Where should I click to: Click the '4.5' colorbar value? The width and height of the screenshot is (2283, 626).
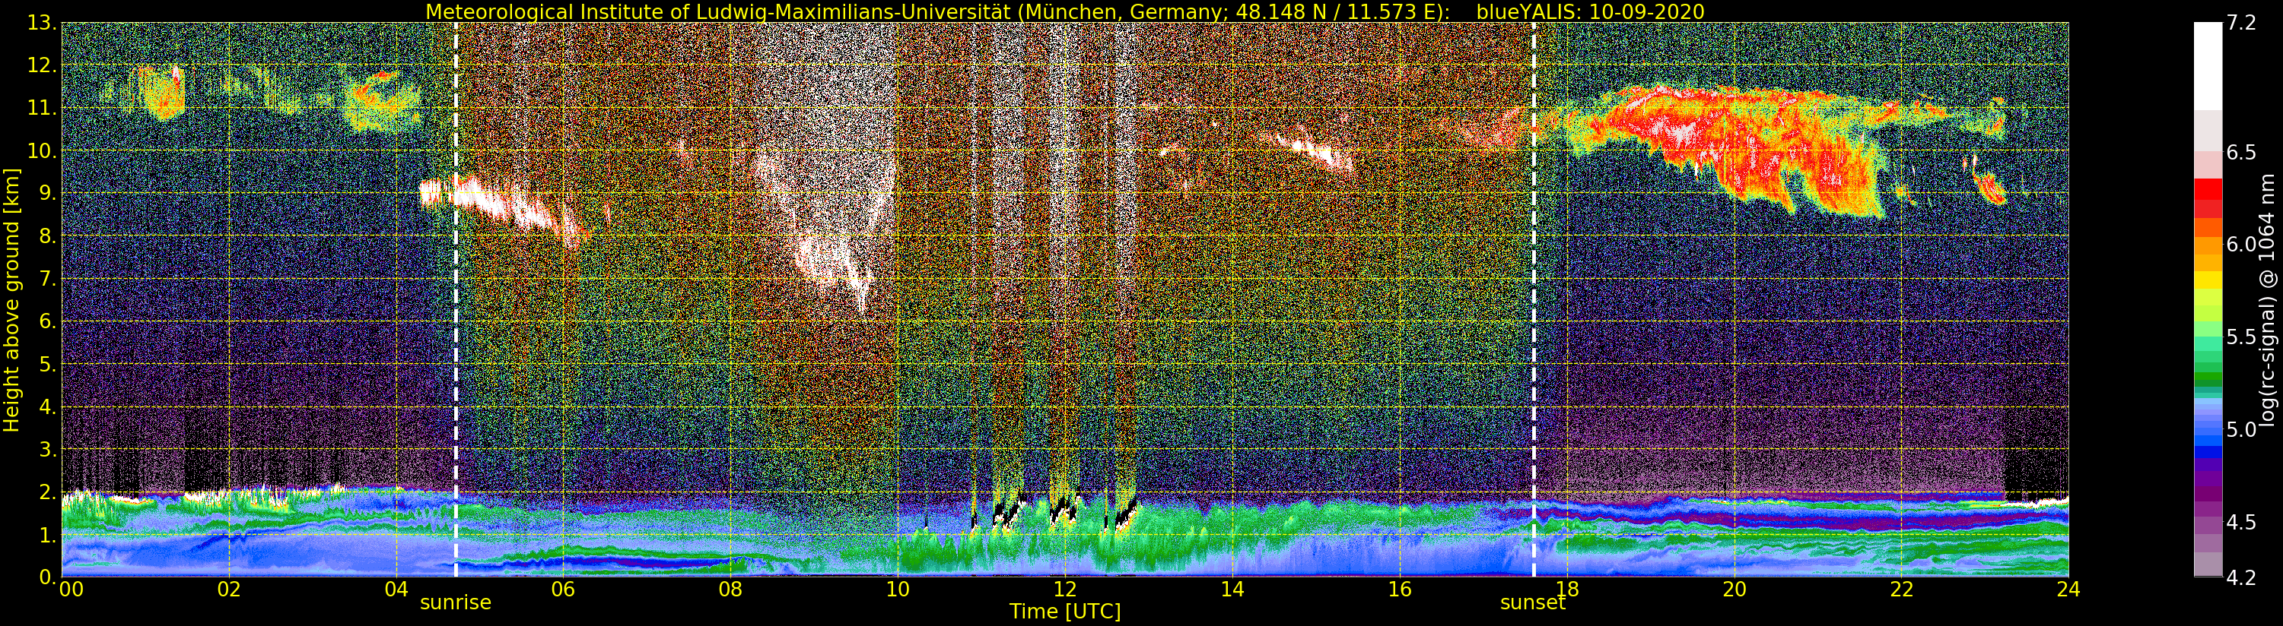pyautogui.click(x=2241, y=523)
